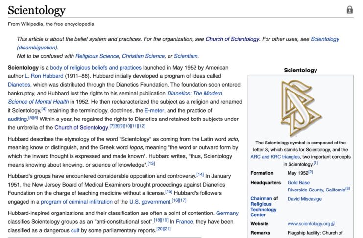The width and height of the screenshot is (363, 238).
Task: Click the Dianetics link in the first paragraph
Action: [x=19, y=85]
